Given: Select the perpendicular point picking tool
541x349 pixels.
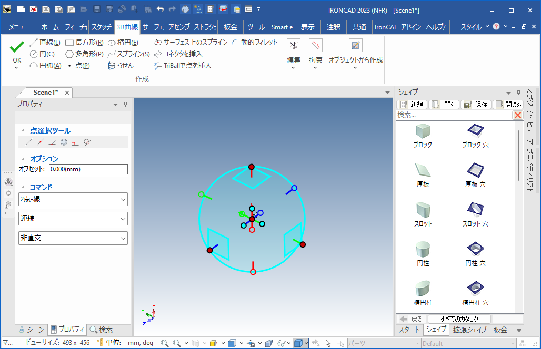Looking at the screenshot, I should 75,142.
